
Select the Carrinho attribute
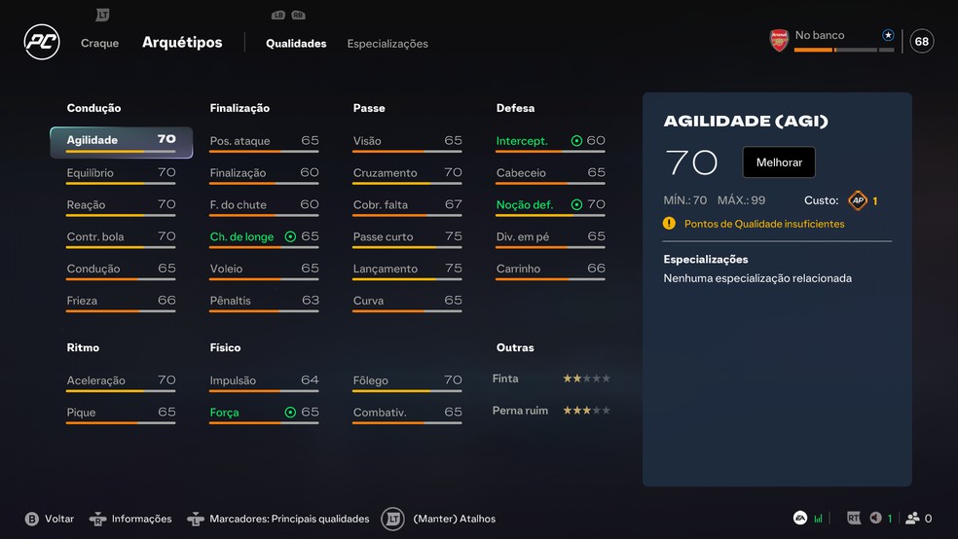point(550,269)
